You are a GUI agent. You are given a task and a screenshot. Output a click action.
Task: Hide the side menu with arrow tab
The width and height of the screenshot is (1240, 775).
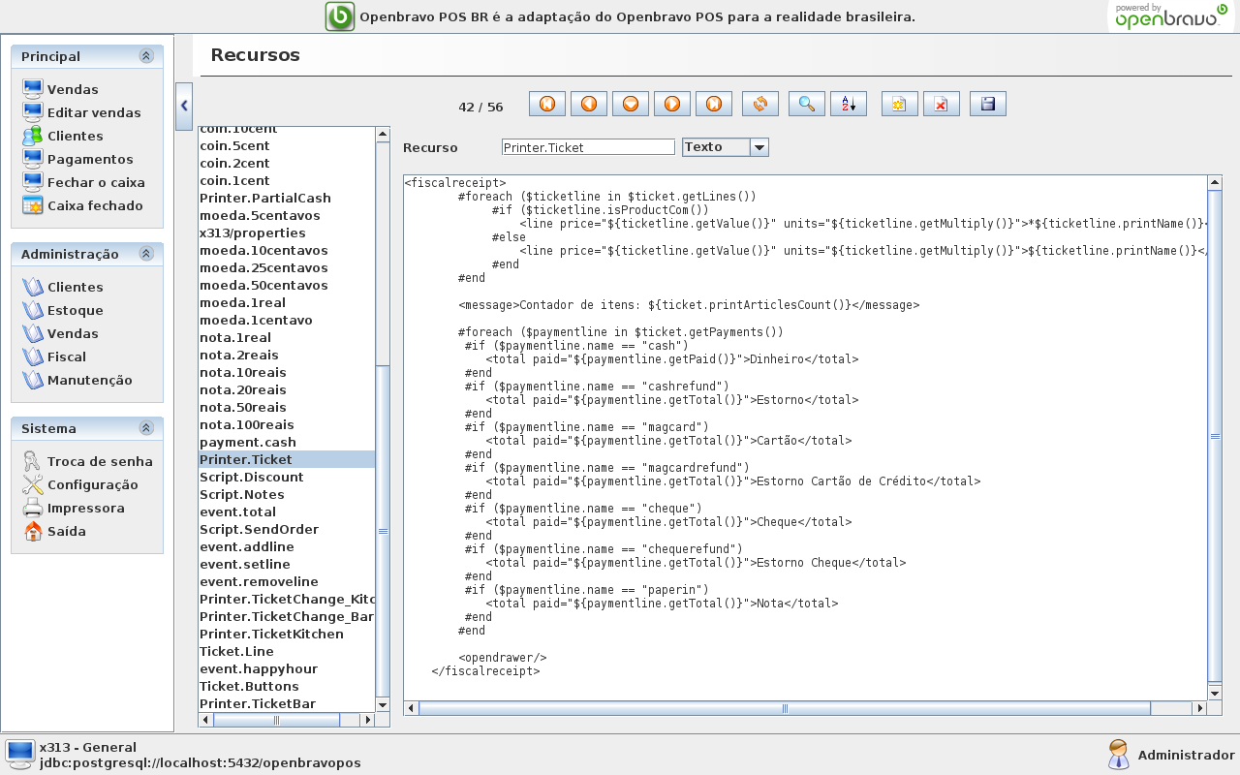pos(184,107)
